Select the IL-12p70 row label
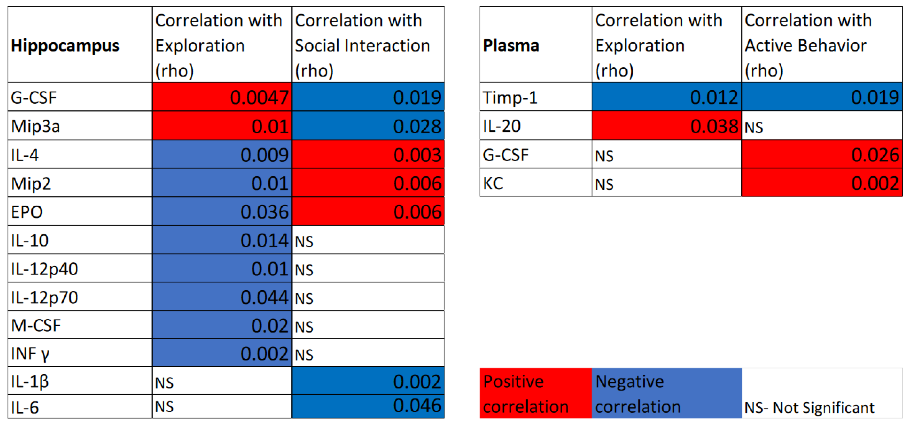 (80, 297)
